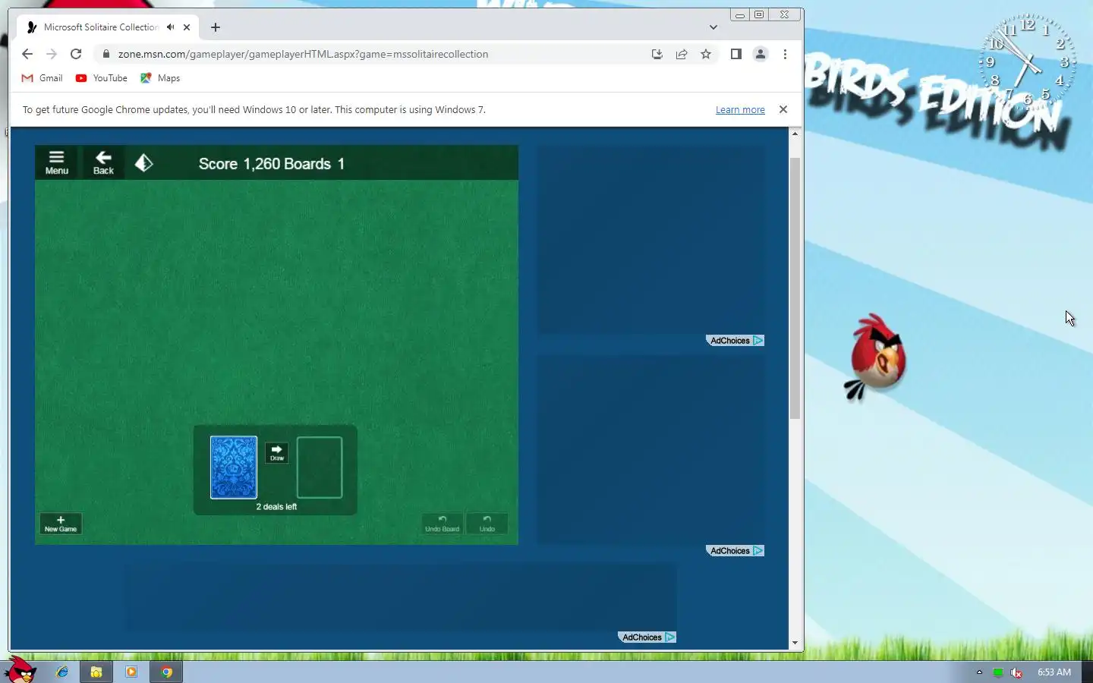Click the vertical scrollbar thumb
The image size is (1093, 683).
coord(795,288)
